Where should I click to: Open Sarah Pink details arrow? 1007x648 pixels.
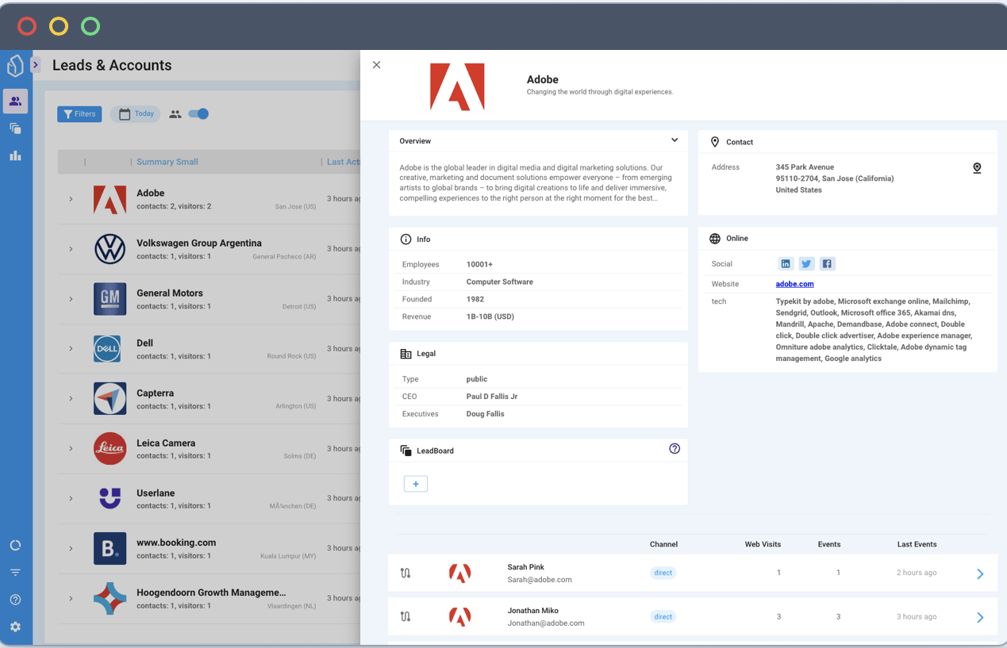tap(980, 573)
